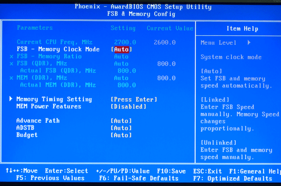Click the x marker beside FSB (QDR), MHz
Viewport: 281px width, 186px height.
click(11, 64)
